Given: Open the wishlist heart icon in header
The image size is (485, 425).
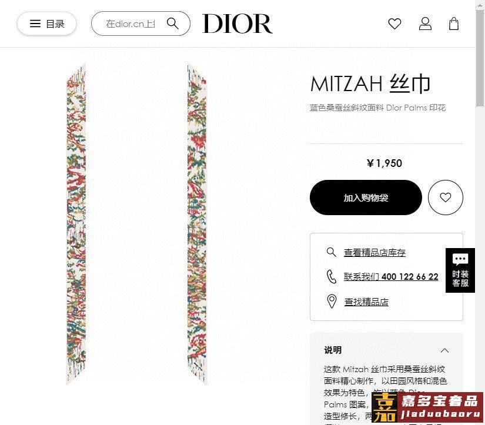Looking at the screenshot, I should [394, 24].
